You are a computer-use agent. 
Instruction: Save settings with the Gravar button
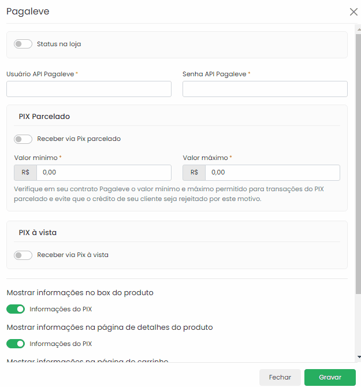(x=330, y=377)
